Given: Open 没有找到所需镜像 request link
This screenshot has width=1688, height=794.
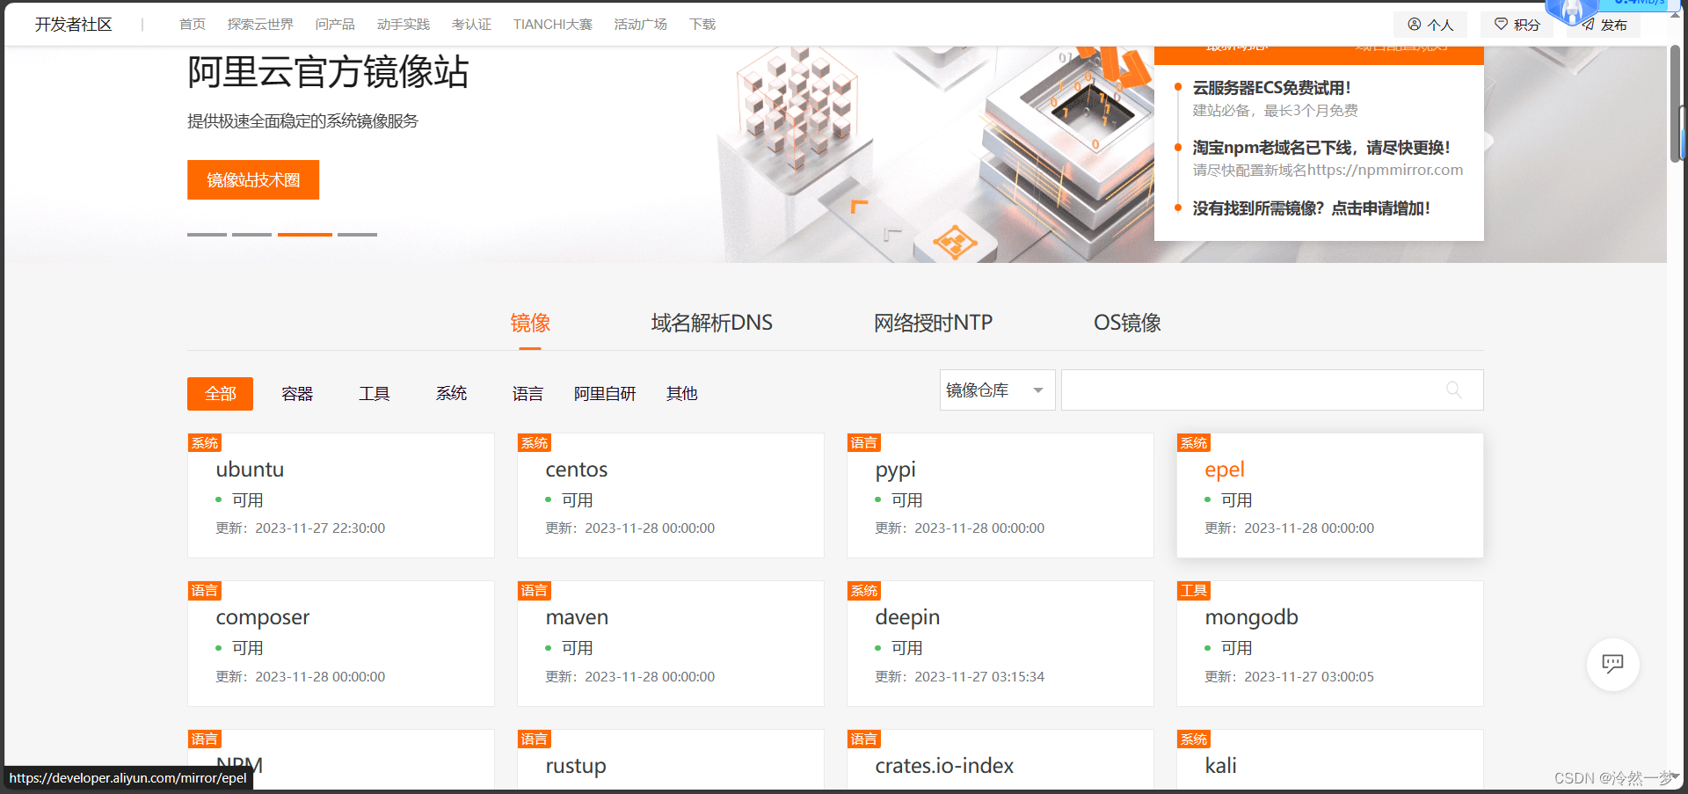Looking at the screenshot, I should 1311,208.
